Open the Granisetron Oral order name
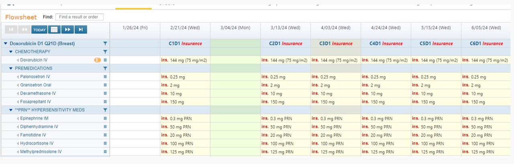Image resolution: width=514 pixels, height=164 pixels. (36, 85)
